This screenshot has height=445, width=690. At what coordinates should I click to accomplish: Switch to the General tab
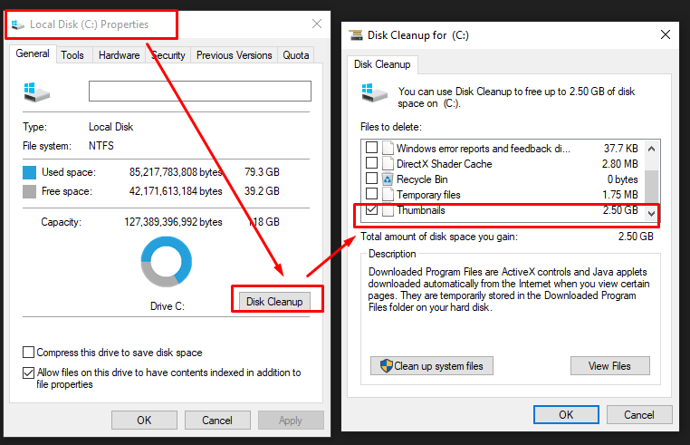coord(33,53)
